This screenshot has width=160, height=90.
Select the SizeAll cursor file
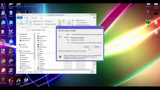coord(41,57)
